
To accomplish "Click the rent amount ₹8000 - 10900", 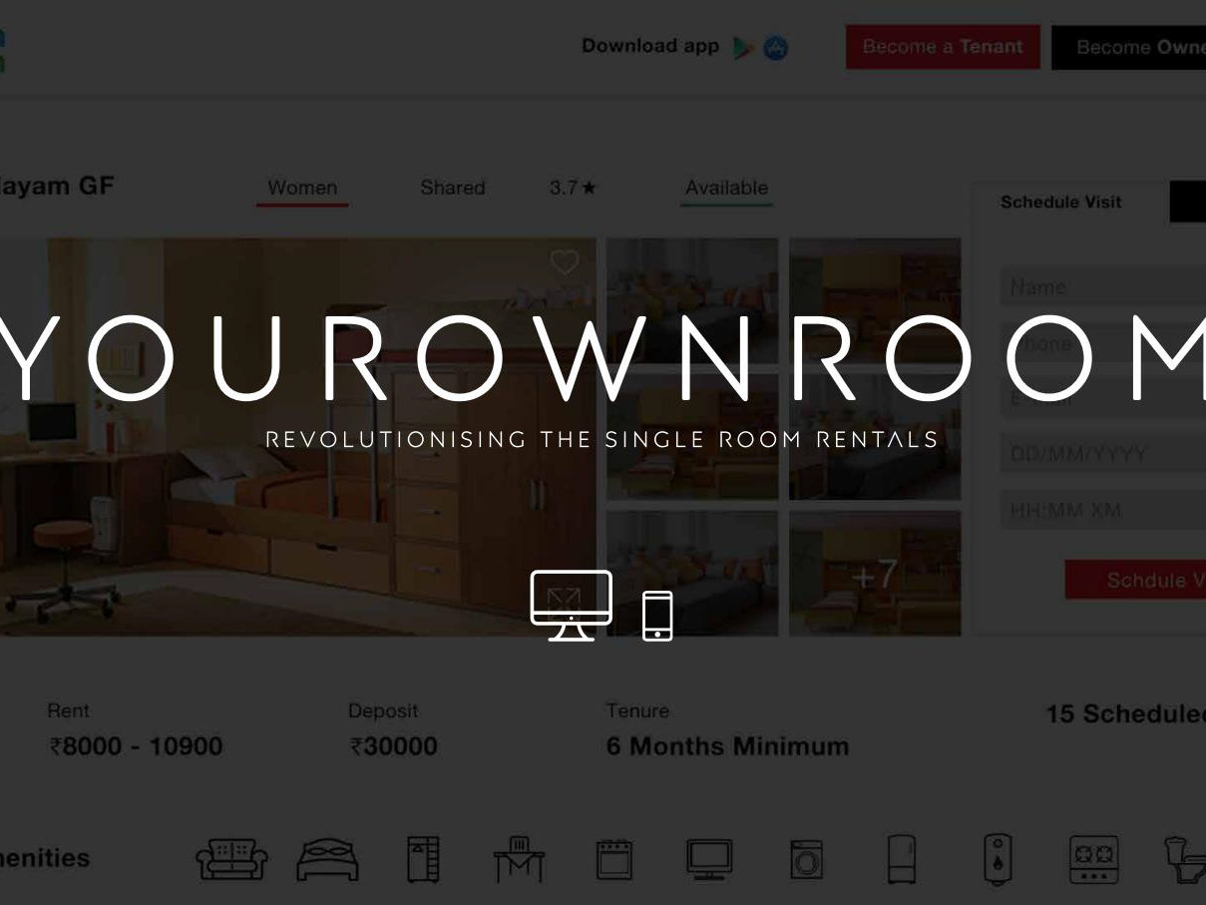I will pyautogui.click(x=135, y=746).
